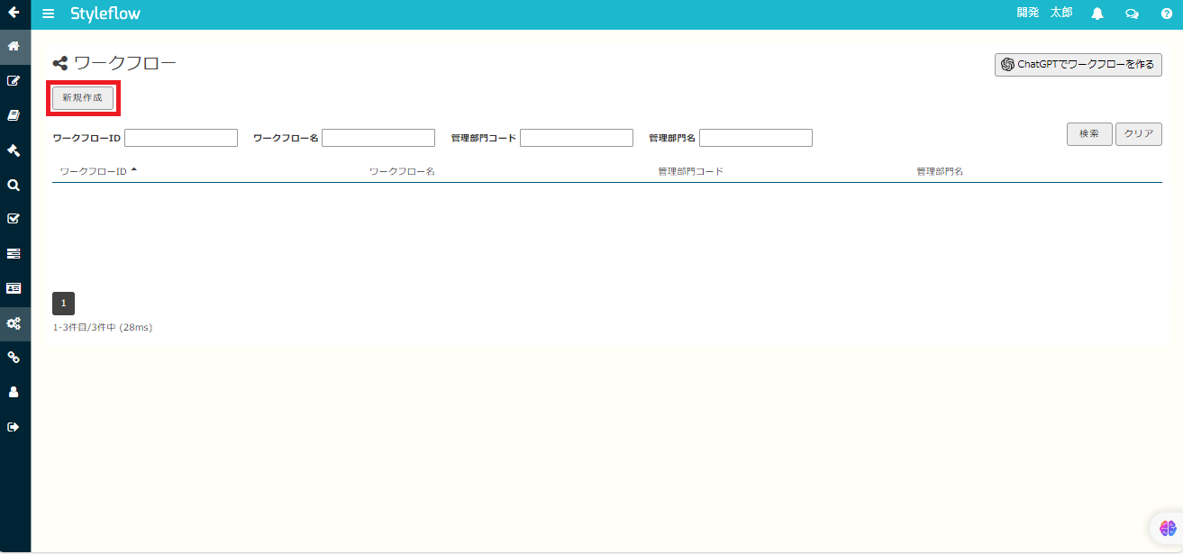Sort by 管理部門名 column header
Screen dimensions: 1183x554
coord(940,171)
